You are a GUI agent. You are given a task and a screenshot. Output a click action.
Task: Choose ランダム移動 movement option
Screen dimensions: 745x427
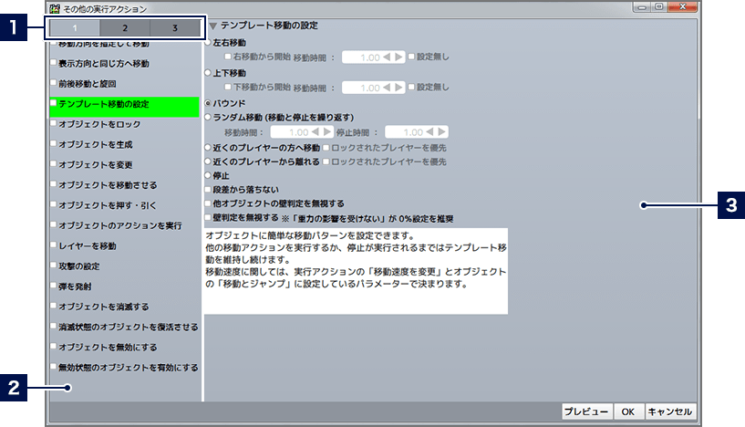pos(209,117)
